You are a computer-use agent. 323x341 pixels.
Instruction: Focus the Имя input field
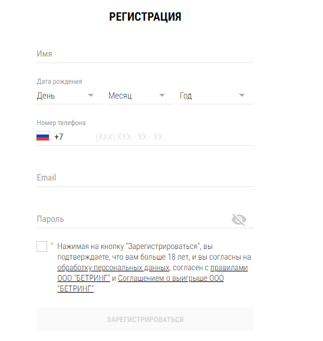coord(145,54)
